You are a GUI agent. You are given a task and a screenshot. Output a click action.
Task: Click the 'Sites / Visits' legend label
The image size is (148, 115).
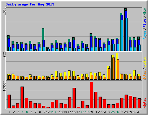pos(145,68)
